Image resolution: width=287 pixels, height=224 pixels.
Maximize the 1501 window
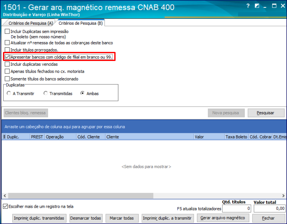click(x=274, y=6)
